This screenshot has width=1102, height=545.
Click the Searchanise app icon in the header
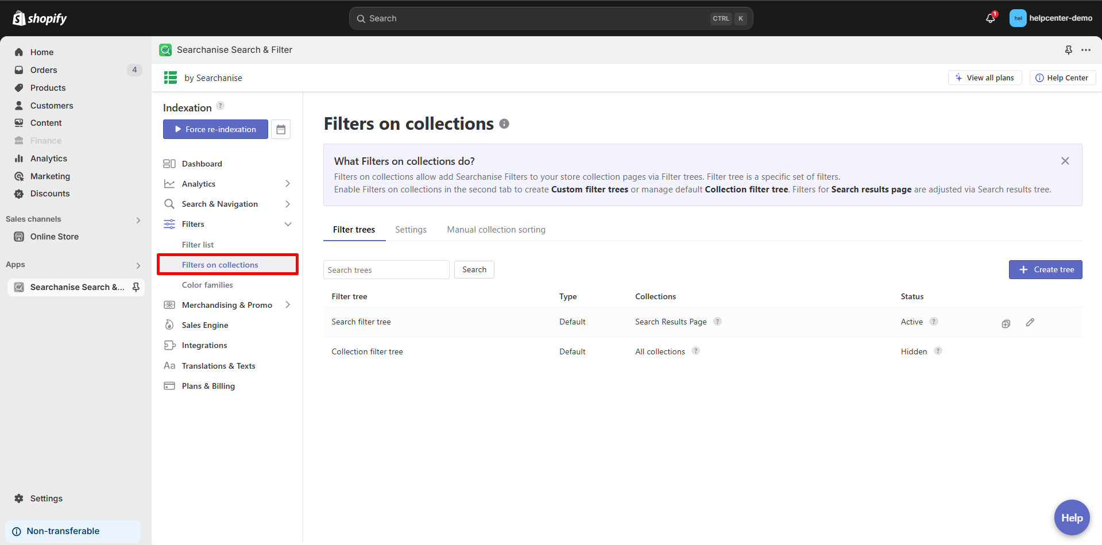pos(165,50)
